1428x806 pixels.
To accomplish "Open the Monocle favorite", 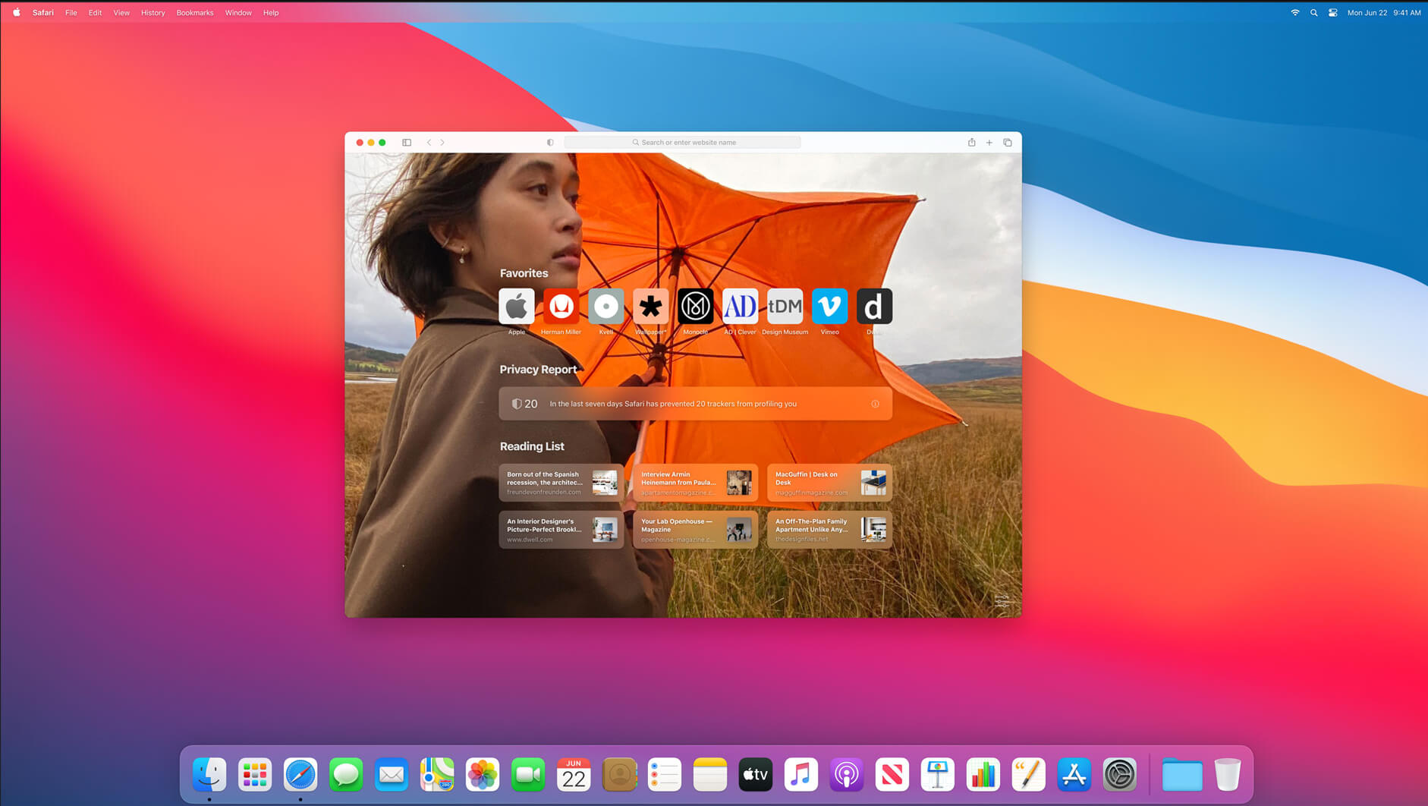I will (695, 307).
